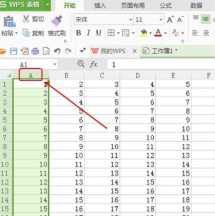Screen dimensions: 215x216
Task: Apply yellow fill color bucket
Action: pyautogui.click(x=143, y=33)
